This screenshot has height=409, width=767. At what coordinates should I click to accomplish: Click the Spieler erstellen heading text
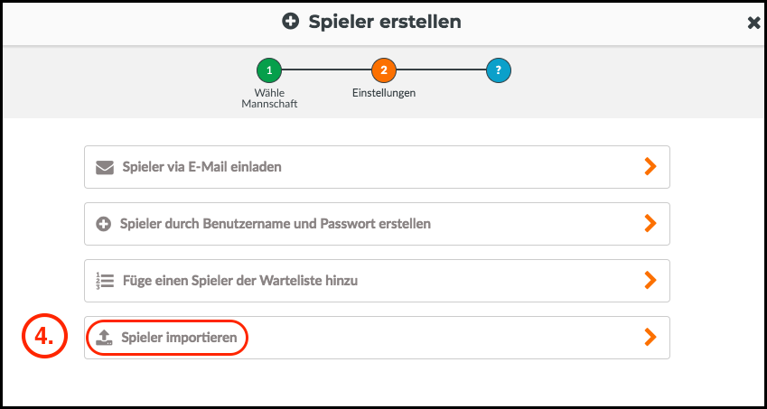click(385, 22)
